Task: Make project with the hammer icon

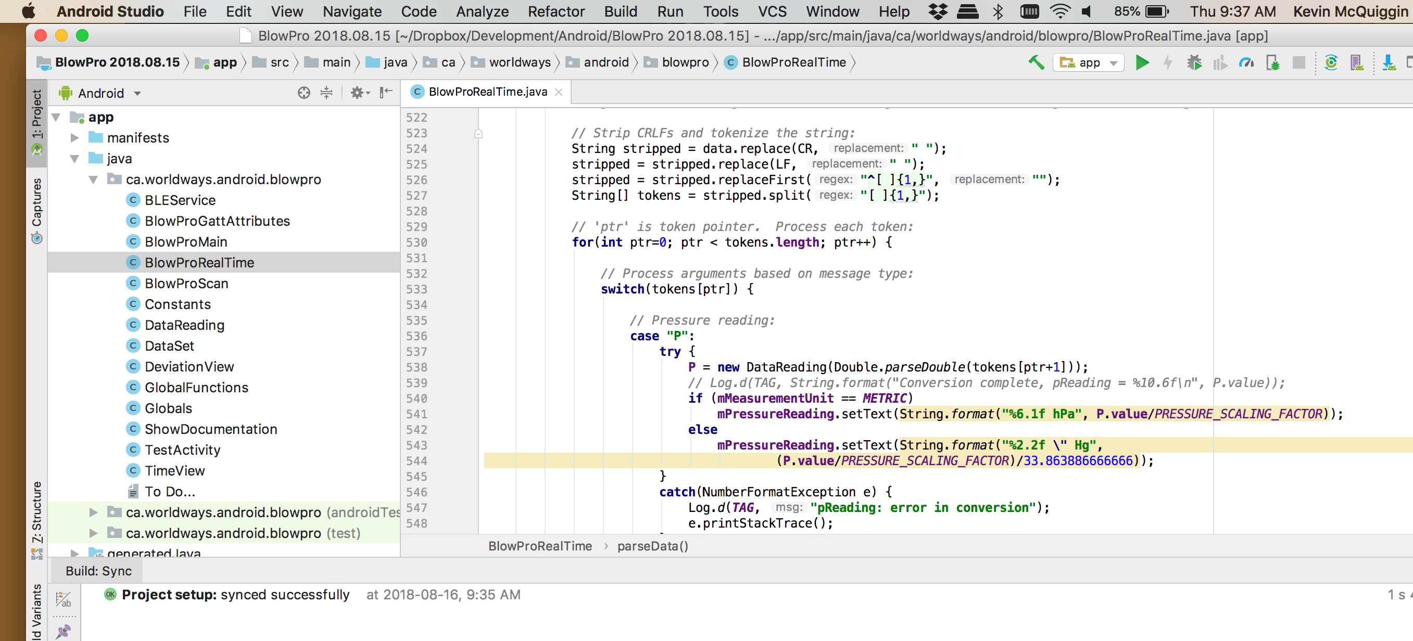Action: pos(1036,62)
